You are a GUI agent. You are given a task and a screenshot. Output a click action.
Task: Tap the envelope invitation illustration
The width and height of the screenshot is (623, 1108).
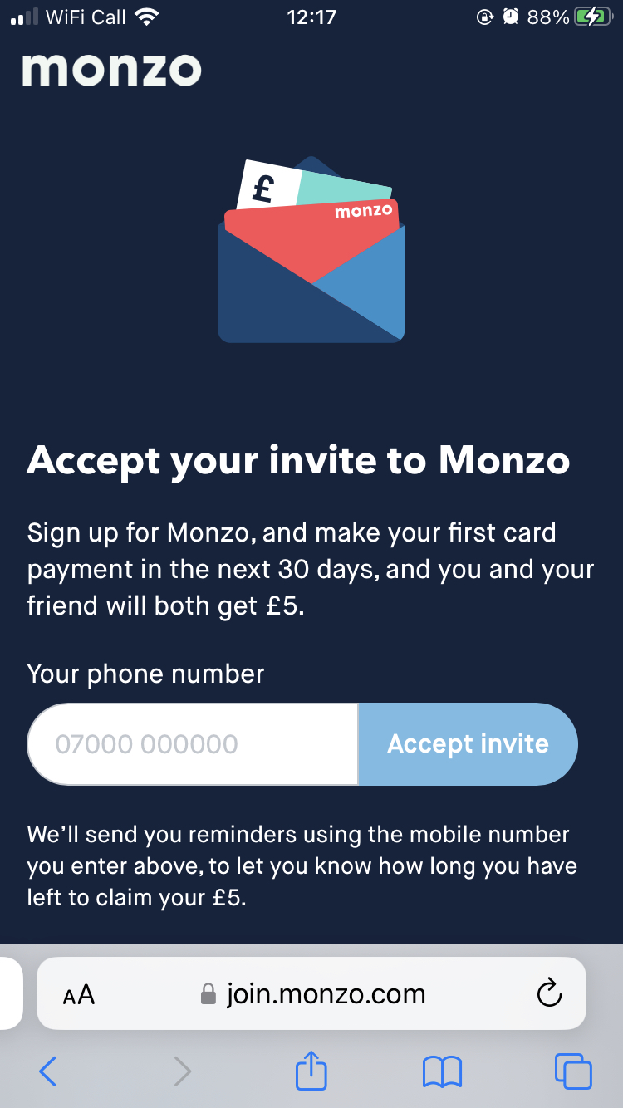pos(311,248)
